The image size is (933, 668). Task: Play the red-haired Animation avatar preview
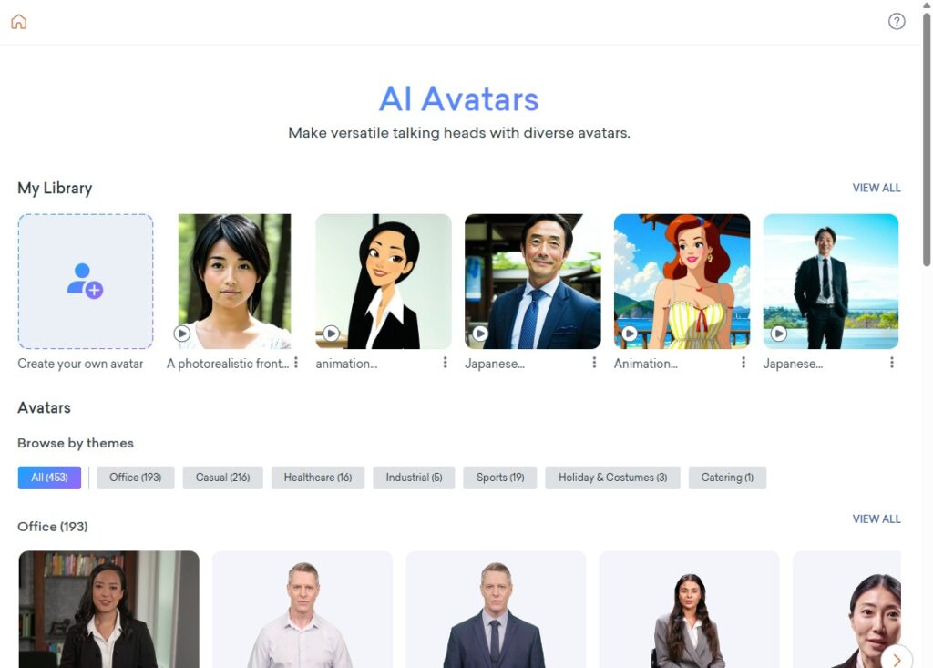coord(630,334)
